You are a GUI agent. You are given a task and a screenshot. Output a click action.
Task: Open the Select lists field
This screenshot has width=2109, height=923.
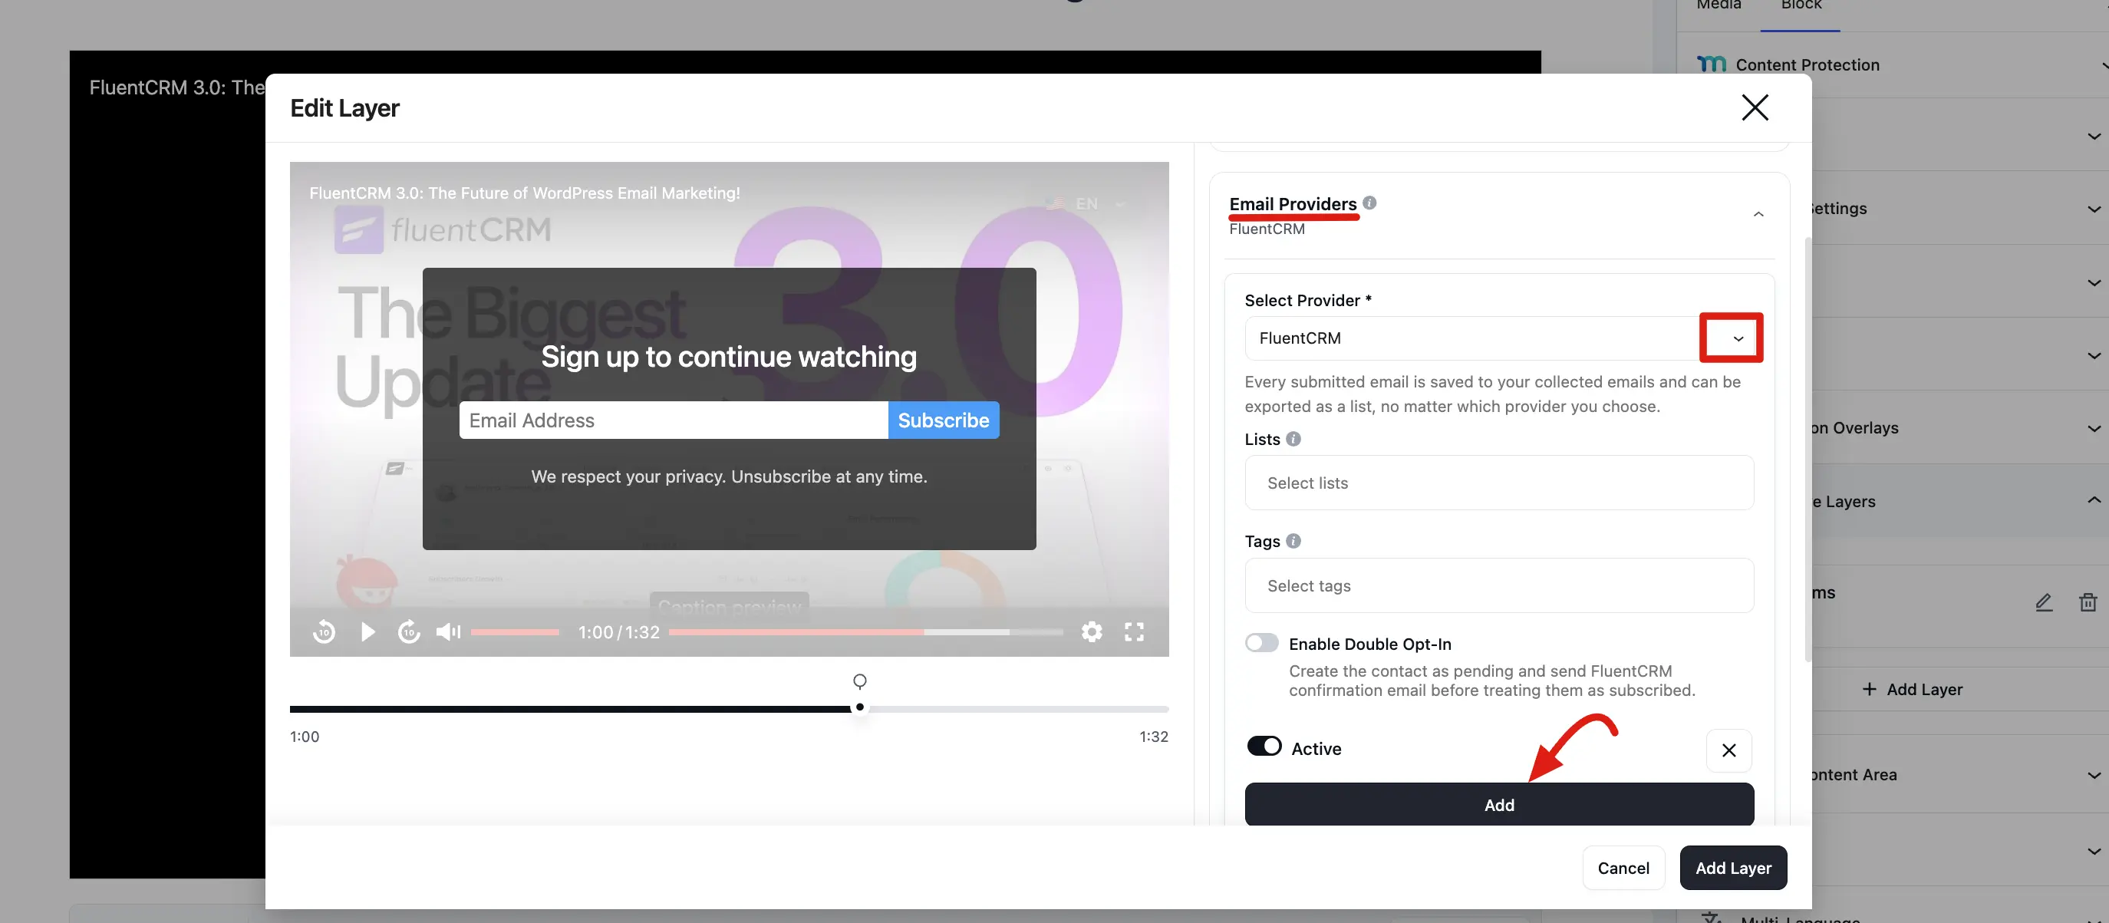click(1499, 483)
